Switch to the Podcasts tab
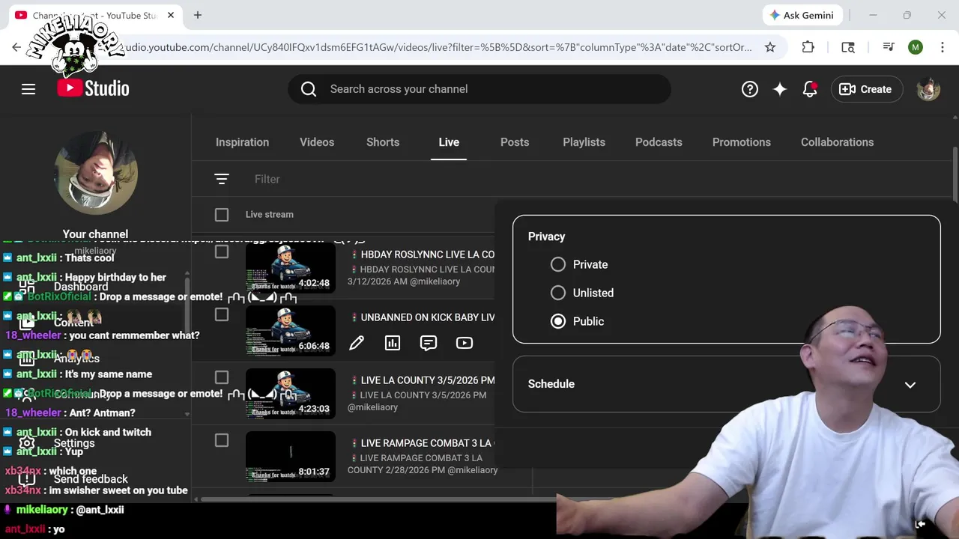The image size is (959, 539). [659, 142]
